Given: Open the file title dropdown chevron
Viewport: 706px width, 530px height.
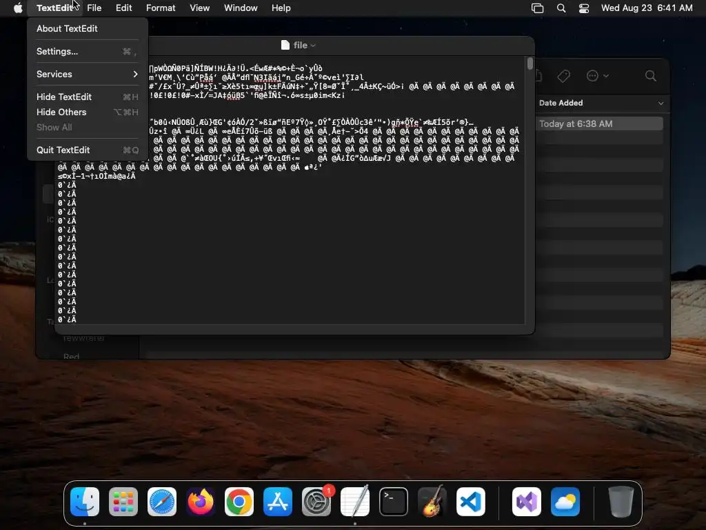Looking at the screenshot, I should pos(313,46).
